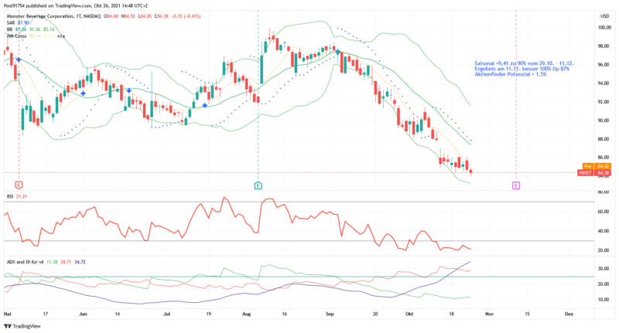
Task: Click the Monster Beverage Corporation symbol title
Action: coord(46,15)
